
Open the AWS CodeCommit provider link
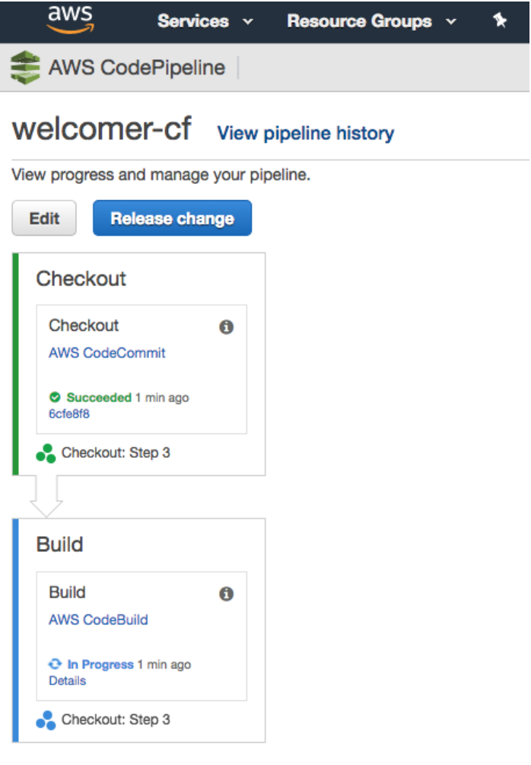click(107, 353)
